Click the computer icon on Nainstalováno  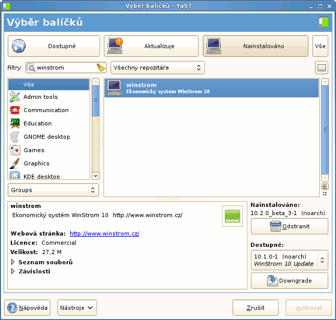[214, 46]
